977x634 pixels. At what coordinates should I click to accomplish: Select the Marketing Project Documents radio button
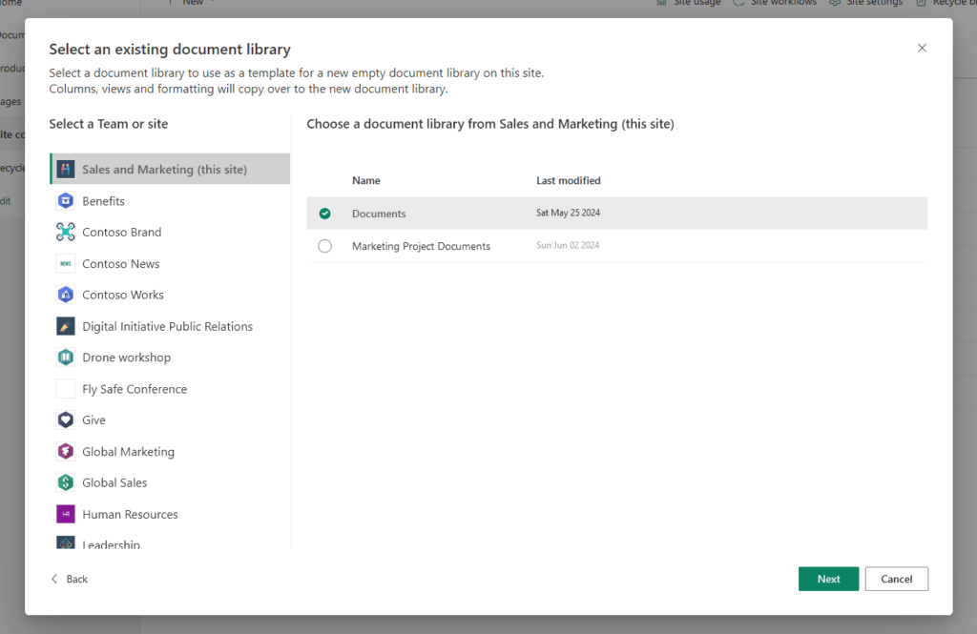pos(324,246)
